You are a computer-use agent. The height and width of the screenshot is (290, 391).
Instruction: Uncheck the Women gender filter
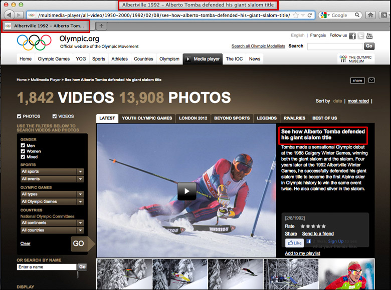point(23,151)
